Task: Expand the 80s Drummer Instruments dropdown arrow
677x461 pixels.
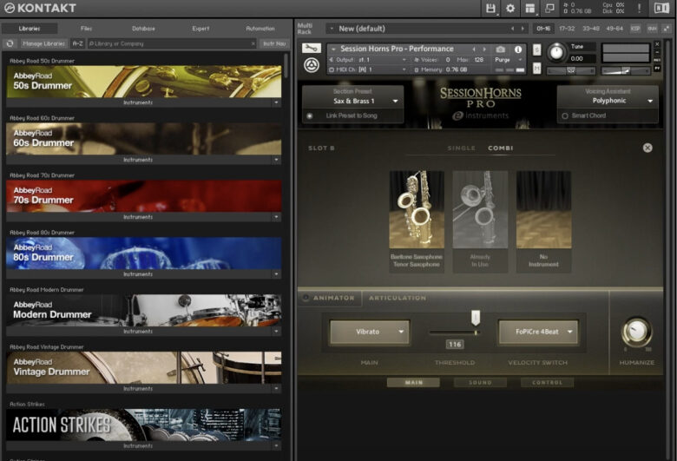Action: [x=276, y=274]
